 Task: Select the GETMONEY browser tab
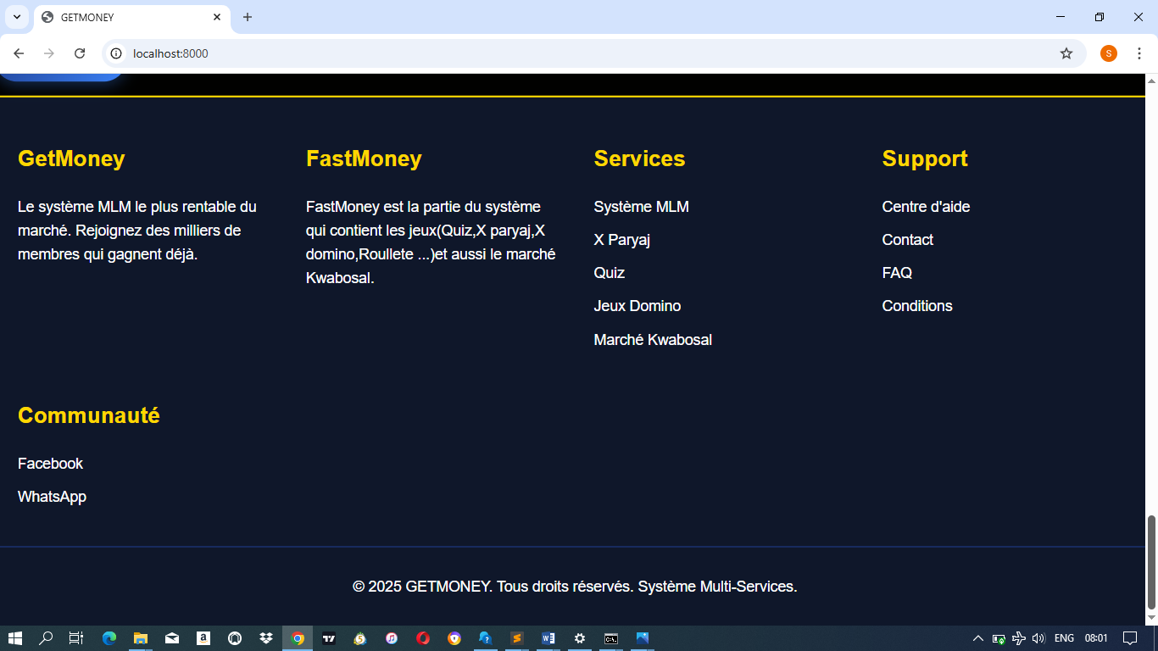[x=127, y=17]
